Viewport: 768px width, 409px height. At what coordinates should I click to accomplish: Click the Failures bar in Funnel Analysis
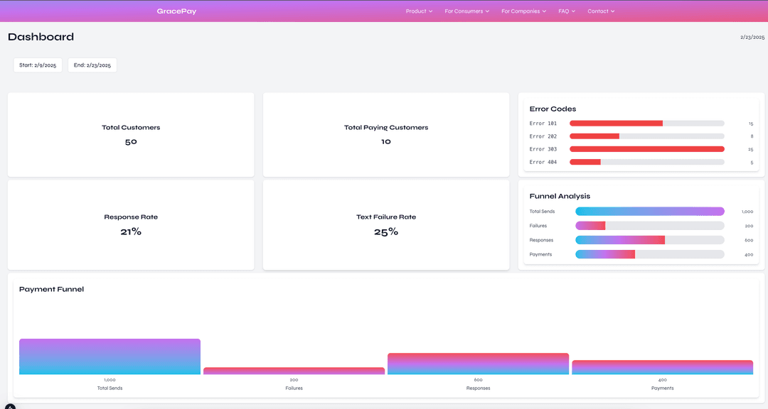point(590,225)
